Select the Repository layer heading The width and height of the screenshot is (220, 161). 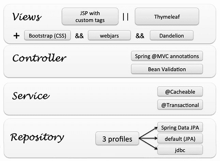(x=37, y=137)
